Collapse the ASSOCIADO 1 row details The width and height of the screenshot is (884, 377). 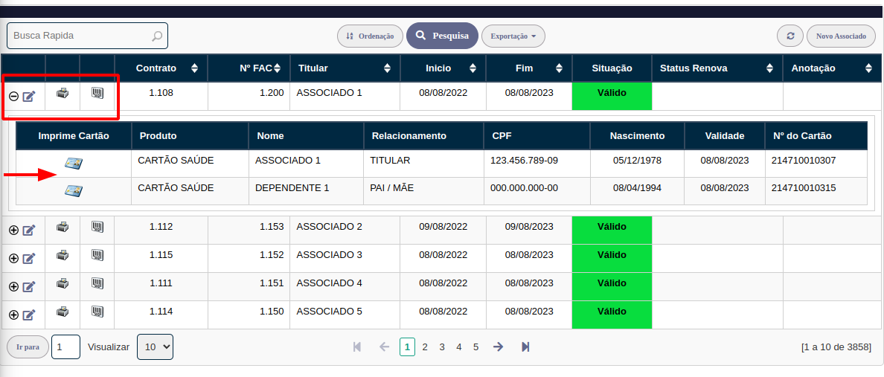pos(13,96)
